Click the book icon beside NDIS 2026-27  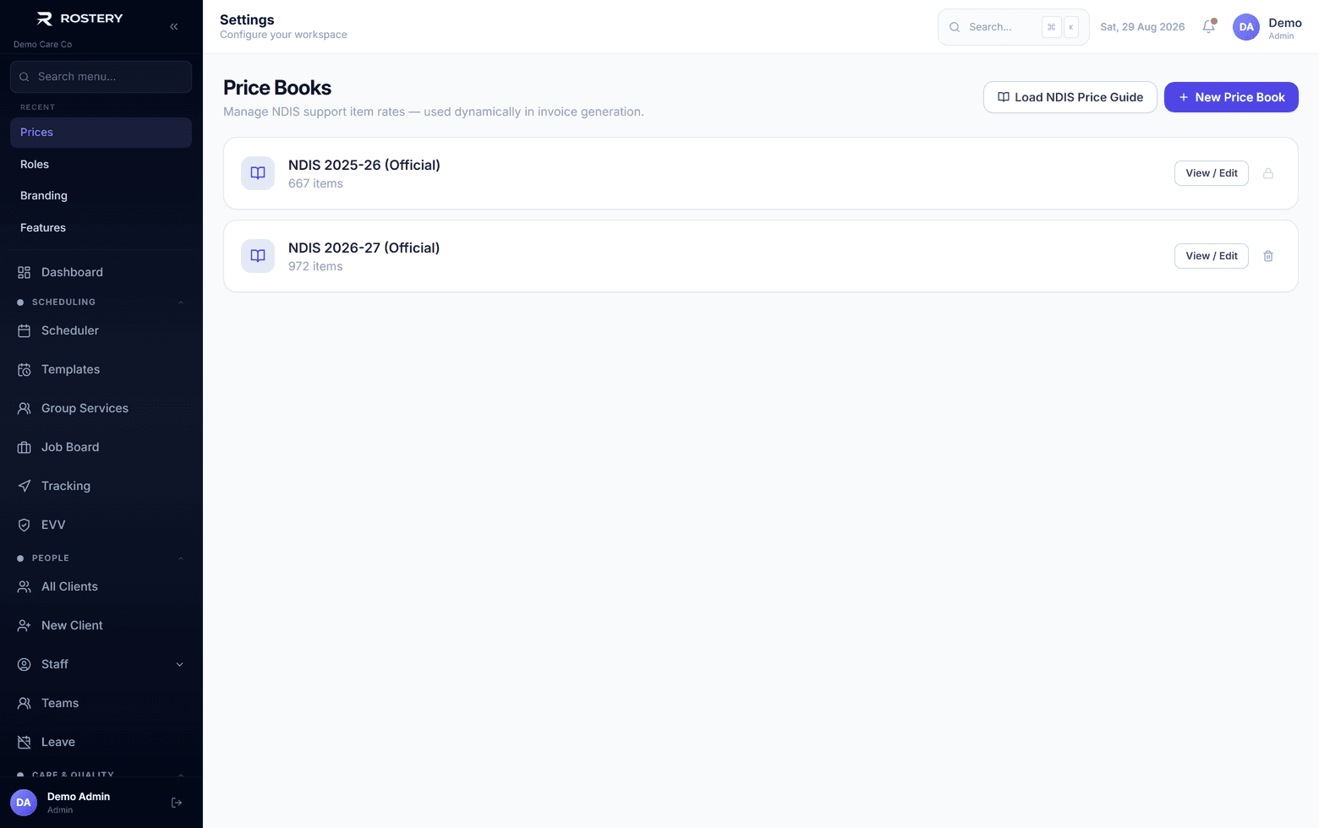click(258, 256)
